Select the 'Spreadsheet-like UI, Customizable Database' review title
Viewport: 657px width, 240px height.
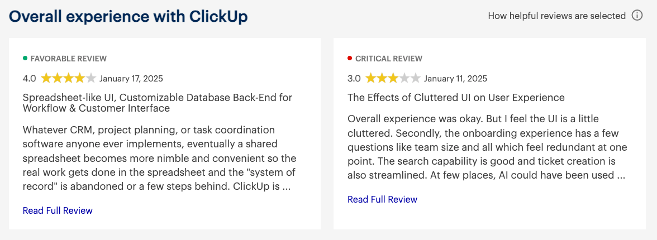click(x=158, y=103)
